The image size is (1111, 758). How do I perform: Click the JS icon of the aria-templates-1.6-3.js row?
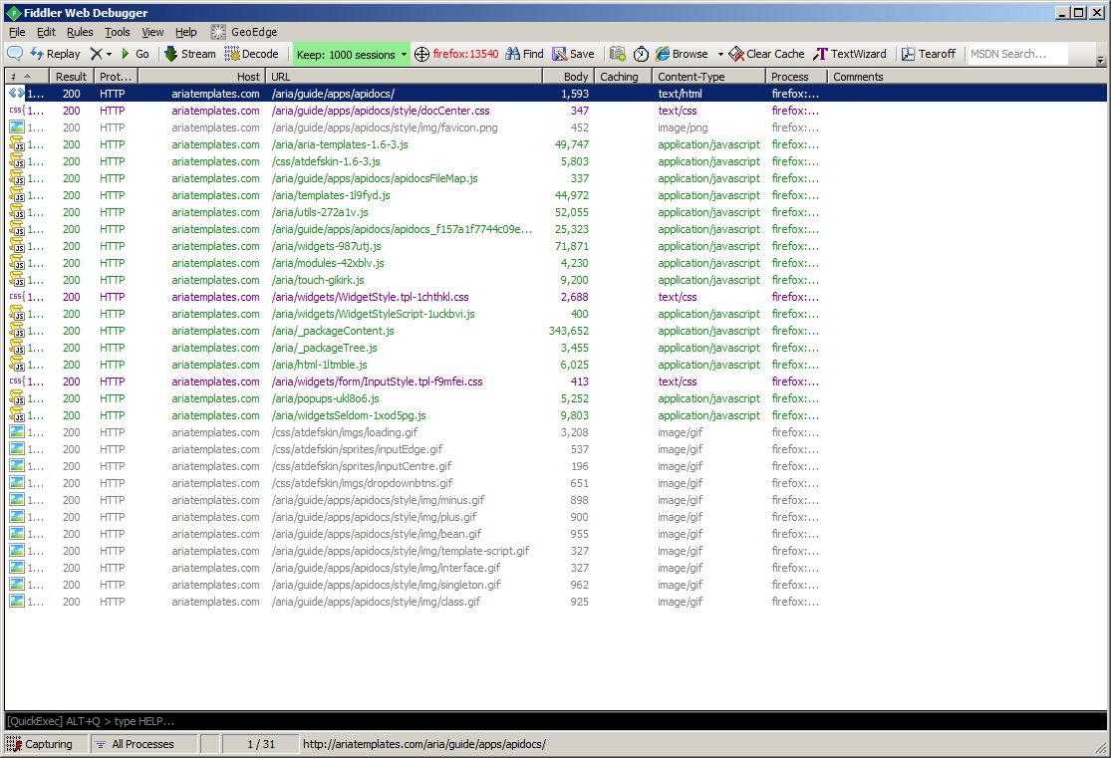tap(16, 143)
